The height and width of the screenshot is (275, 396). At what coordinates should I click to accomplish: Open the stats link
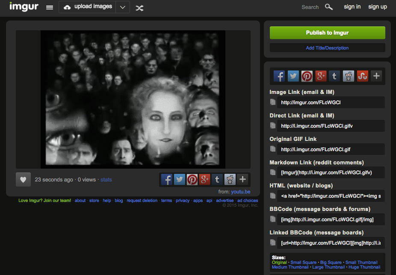click(106, 180)
